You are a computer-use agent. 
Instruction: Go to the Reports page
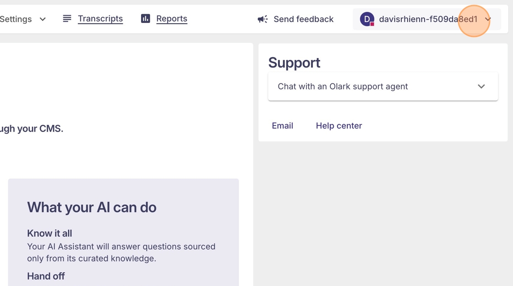[172, 18]
